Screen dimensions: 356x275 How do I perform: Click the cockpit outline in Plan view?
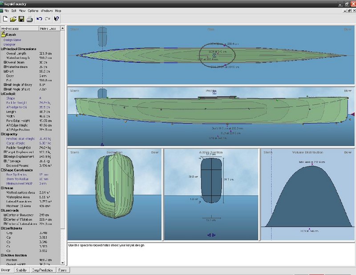[x=217, y=56]
